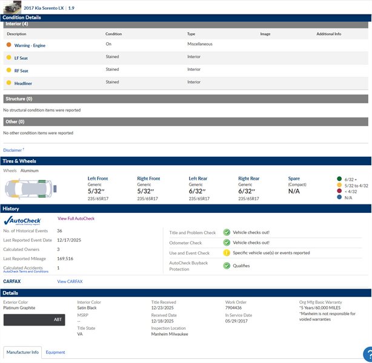This screenshot has height=363, width=372.
Task: Click the dark ABT exterior color swatch
Action: 34,319
